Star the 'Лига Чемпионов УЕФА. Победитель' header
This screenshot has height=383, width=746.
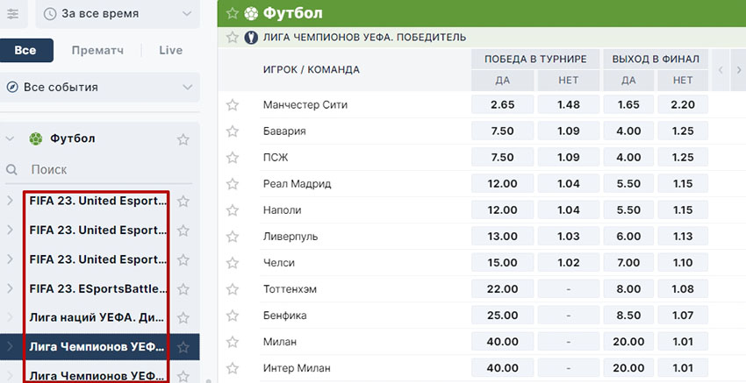pos(233,37)
